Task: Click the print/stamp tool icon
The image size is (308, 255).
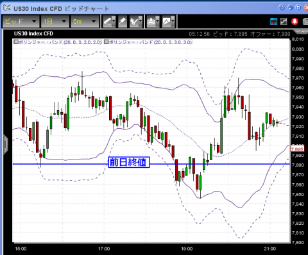Action: coord(151,21)
